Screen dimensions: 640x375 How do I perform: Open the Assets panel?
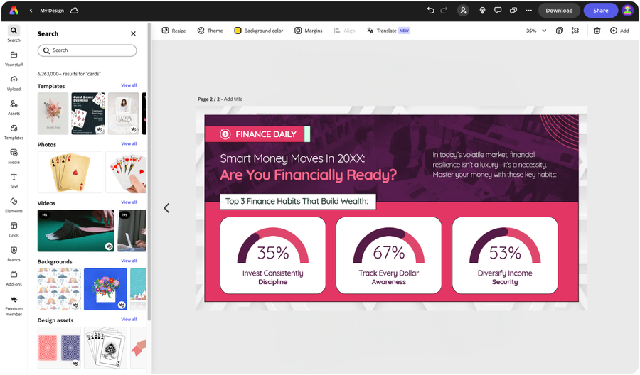pos(14,108)
